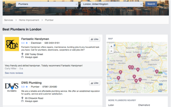Select the map pin near Woodford Green
This screenshot has width=171, height=107.
click(x=139, y=56)
